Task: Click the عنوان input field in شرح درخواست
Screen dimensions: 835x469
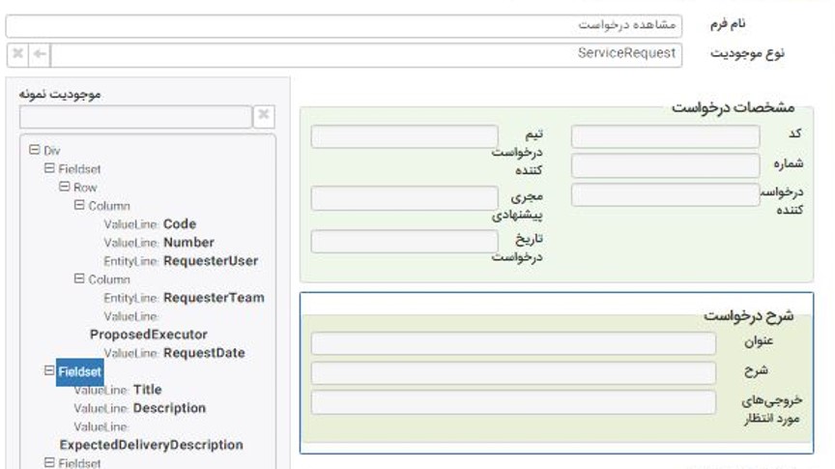Action: (513, 343)
